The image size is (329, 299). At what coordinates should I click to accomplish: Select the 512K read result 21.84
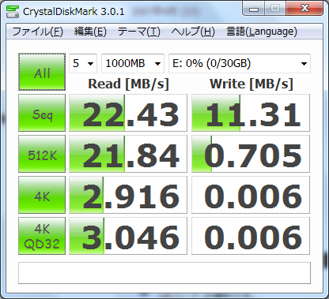(128, 154)
